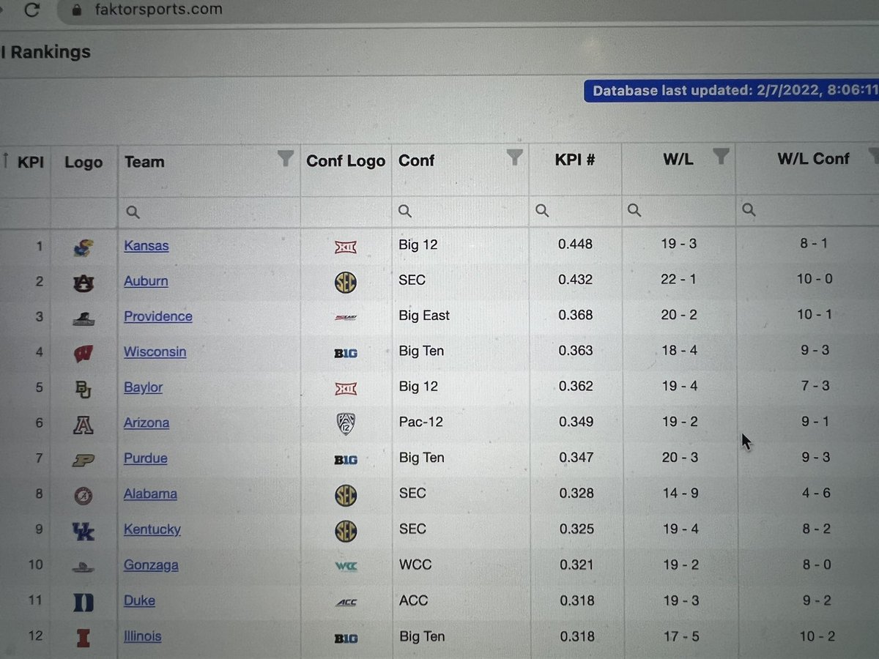Sort by the KPI # column header
Screen dimensions: 879x659
pyautogui.click(x=574, y=158)
